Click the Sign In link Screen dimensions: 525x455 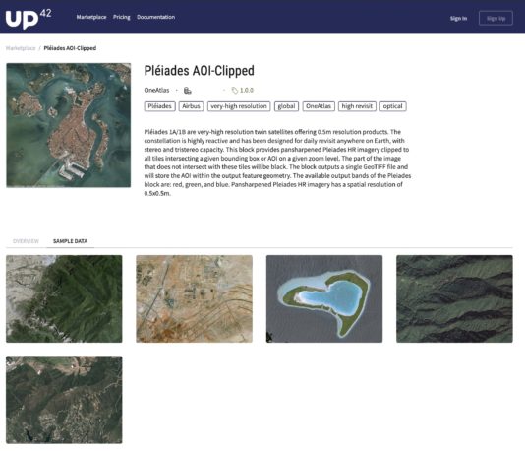click(x=458, y=18)
